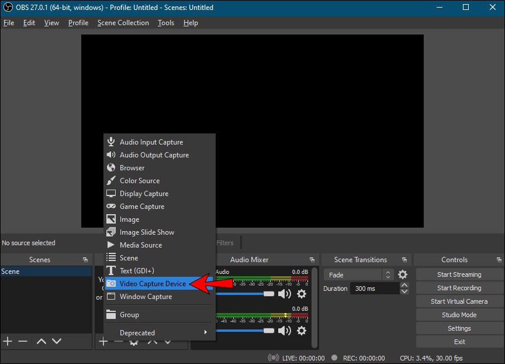Select Video Capture Device from source menu
The width and height of the screenshot is (505, 364).
153,284
